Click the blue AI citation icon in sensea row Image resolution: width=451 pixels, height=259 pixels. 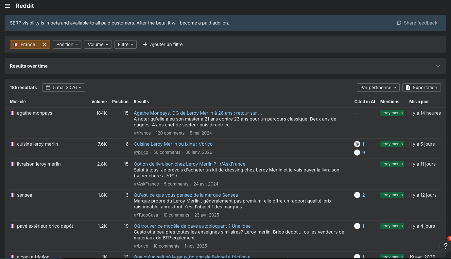357,195
